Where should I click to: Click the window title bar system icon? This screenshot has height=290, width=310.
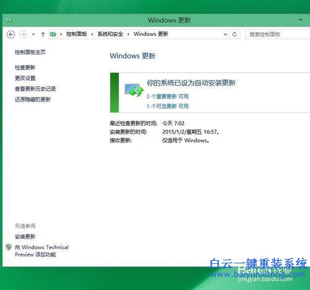pyautogui.click(x=9, y=20)
